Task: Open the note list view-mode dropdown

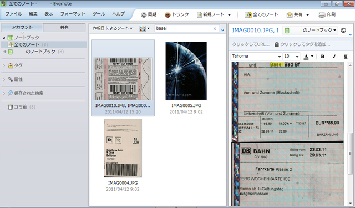Action: click(x=145, y=28)
